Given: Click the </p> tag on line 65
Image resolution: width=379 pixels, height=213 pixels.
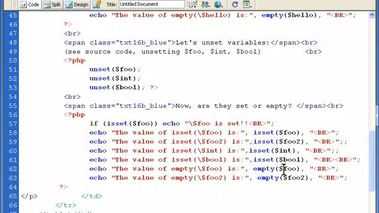Looking at the screenshot, I should 29,196.
